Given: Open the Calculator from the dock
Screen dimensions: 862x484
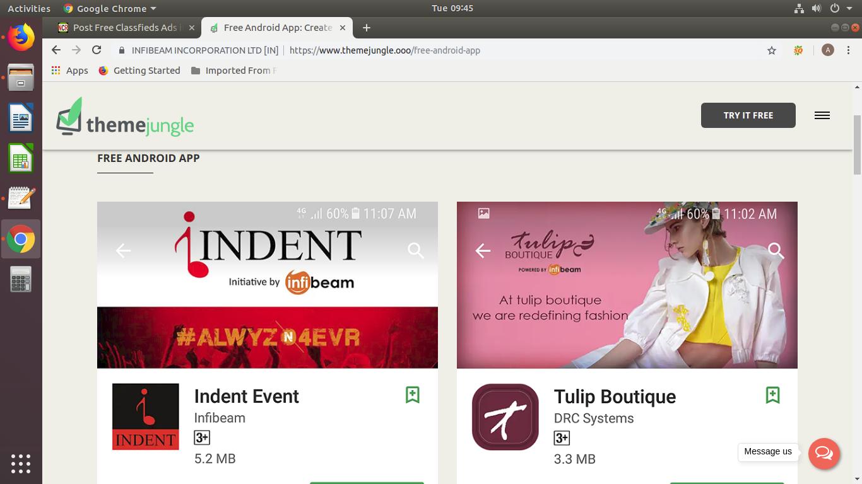Looking at the screenshot, I should tap(21, 279).
